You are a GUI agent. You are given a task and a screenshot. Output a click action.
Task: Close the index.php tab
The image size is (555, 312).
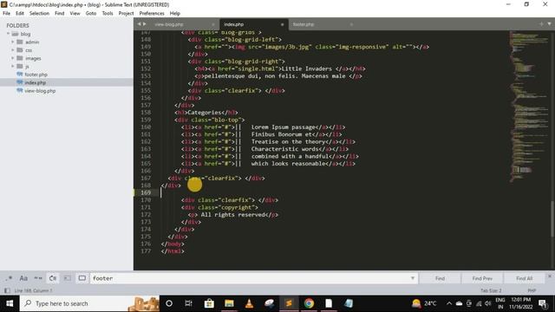point(282,24)
